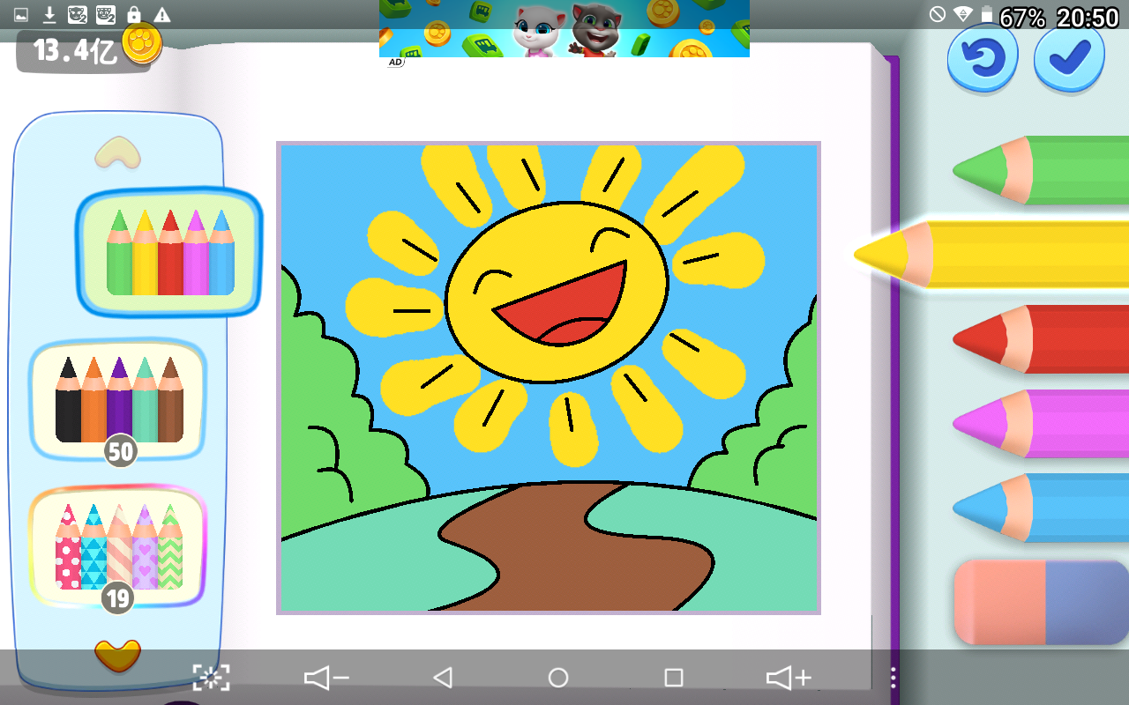
Task: Open the Talking Tom ad banner
Action: pyautogui.click(x=564, y=29)
